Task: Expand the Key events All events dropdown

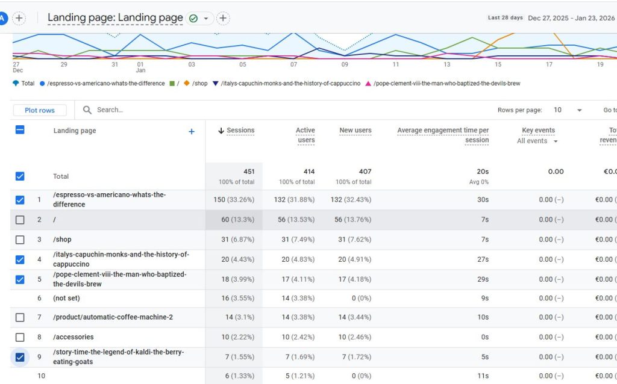Action: tap(537, 141)
